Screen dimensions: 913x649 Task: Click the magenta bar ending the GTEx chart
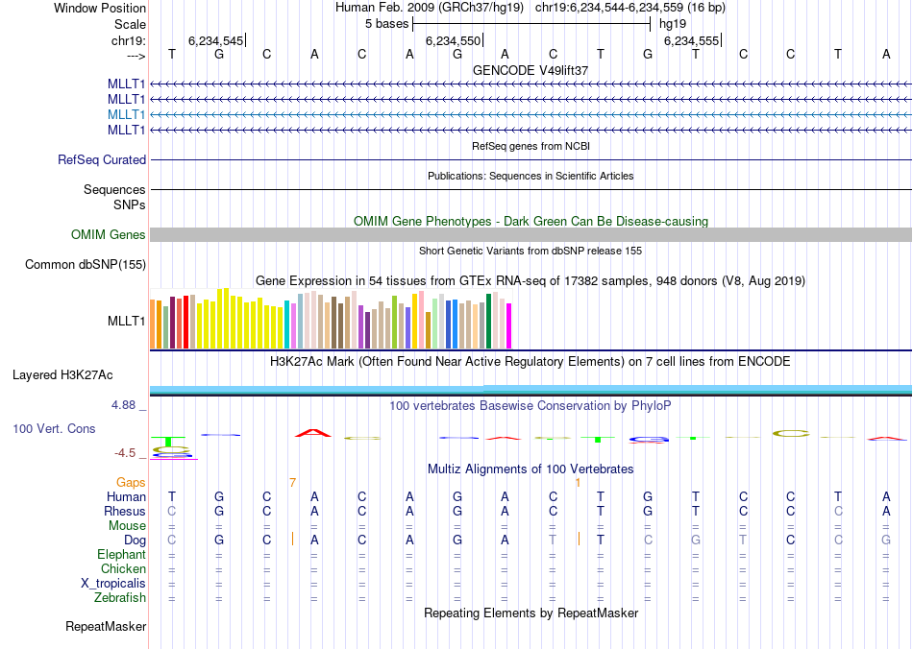(x=509, y=325)
